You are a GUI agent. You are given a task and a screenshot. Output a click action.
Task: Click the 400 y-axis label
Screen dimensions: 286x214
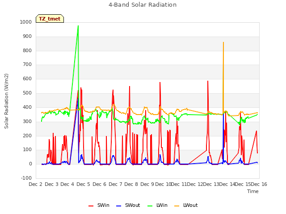pos(27,107)
